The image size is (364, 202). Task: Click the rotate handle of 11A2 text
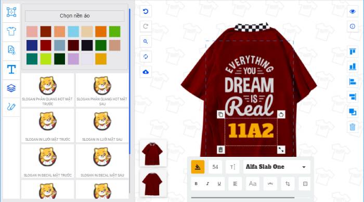pyautogui.click(x=281, y=115)
